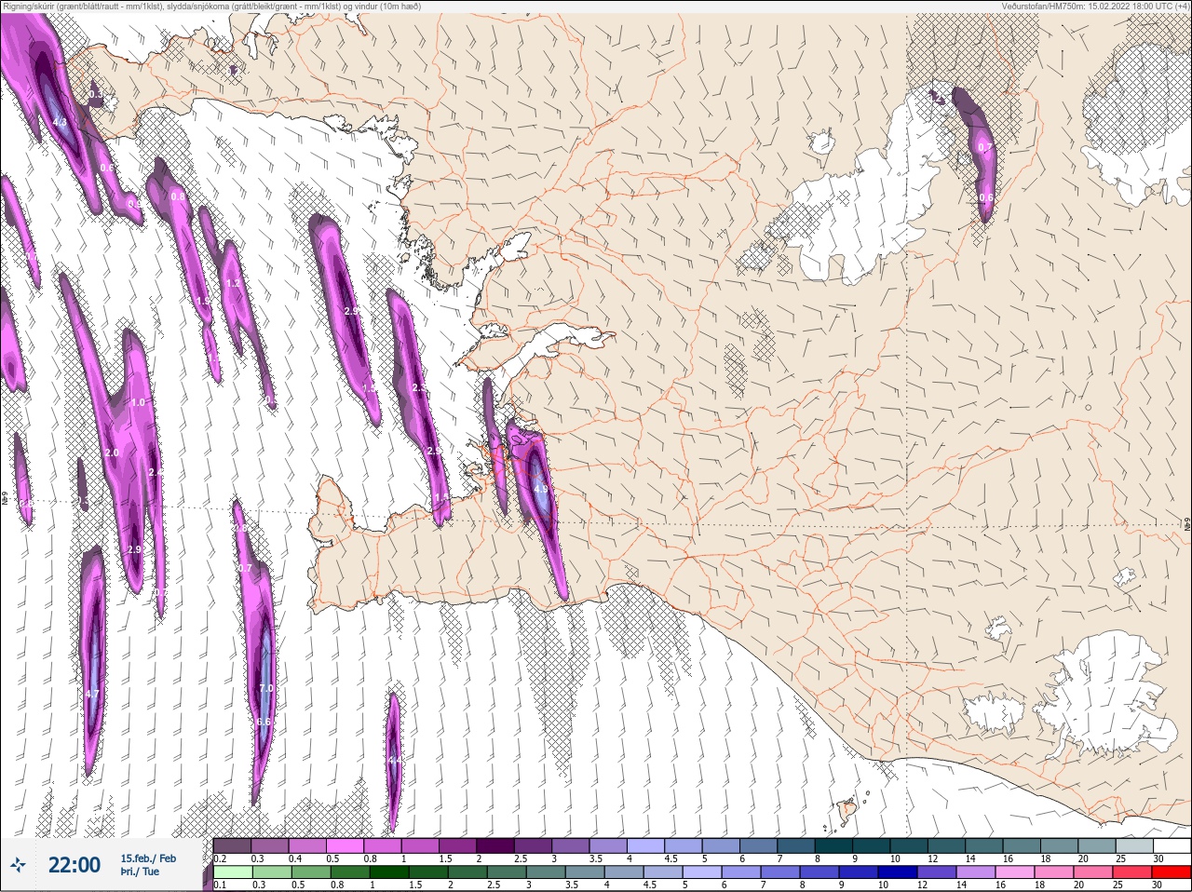Select the upper legend white swatch starting at 30
Image resolution: width=1192 pixels, height=892 pixels.
click(1171, 845)
